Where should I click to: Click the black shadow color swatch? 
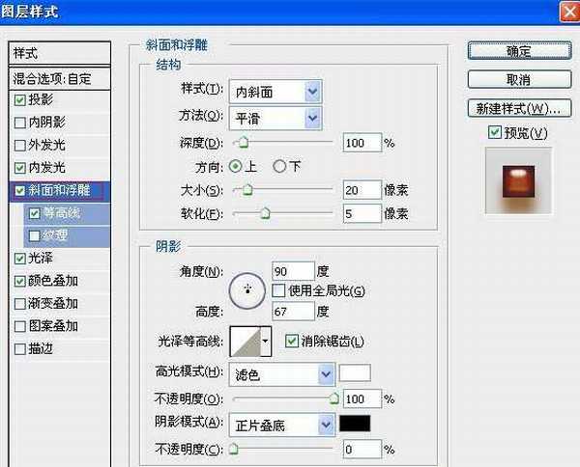(x=355, y=424)
